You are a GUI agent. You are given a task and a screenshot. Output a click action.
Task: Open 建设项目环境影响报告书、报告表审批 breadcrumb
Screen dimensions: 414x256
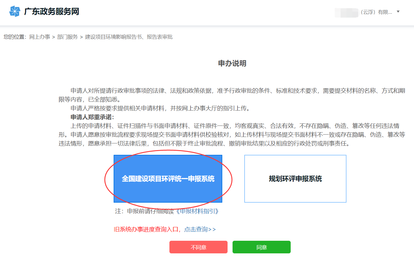pyautogui.click(x=129, y=37)
